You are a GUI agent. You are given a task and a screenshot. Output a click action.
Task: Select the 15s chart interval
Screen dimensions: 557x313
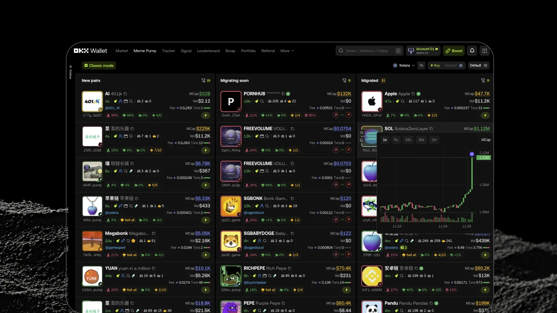408,140
